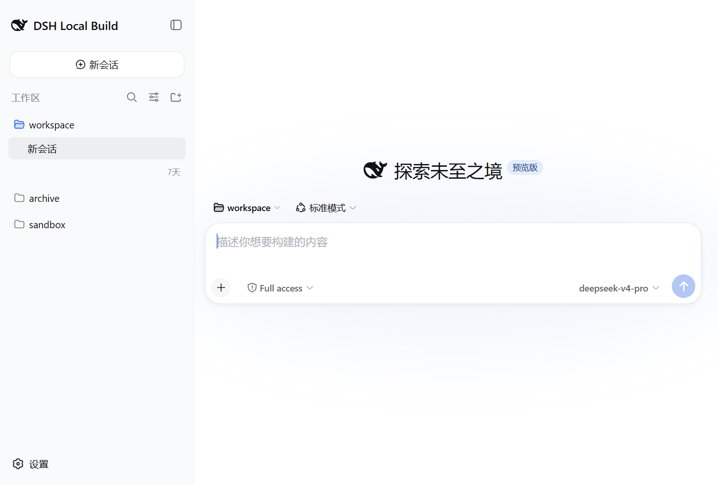Click the send arrow button
Viewport: 718px width, 485px height.
coord(683,286)
